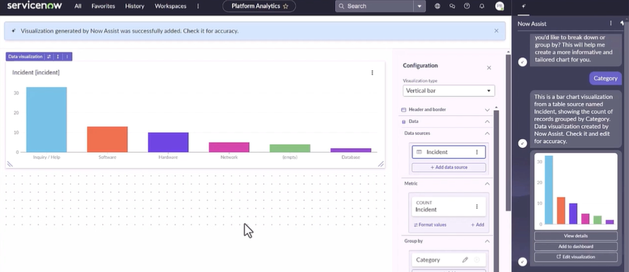The height and width of the screenshot is (272, 629).
Task: Click the ServiceNow logo
Action: tap(35, 6)
